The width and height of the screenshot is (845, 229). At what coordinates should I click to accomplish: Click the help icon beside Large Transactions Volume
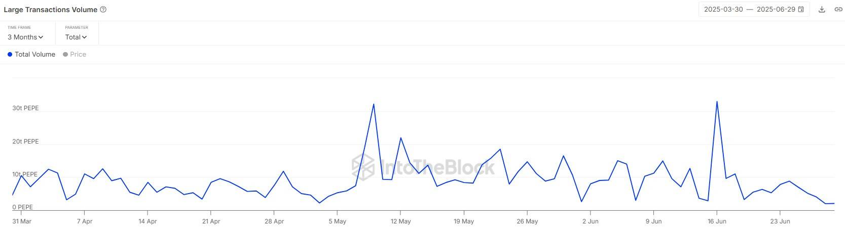103,10
